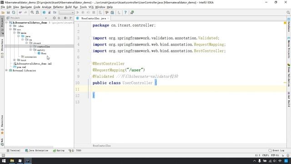Expand the .idea folder node
This screenshot has width=291, height=164.
[10, 26]
